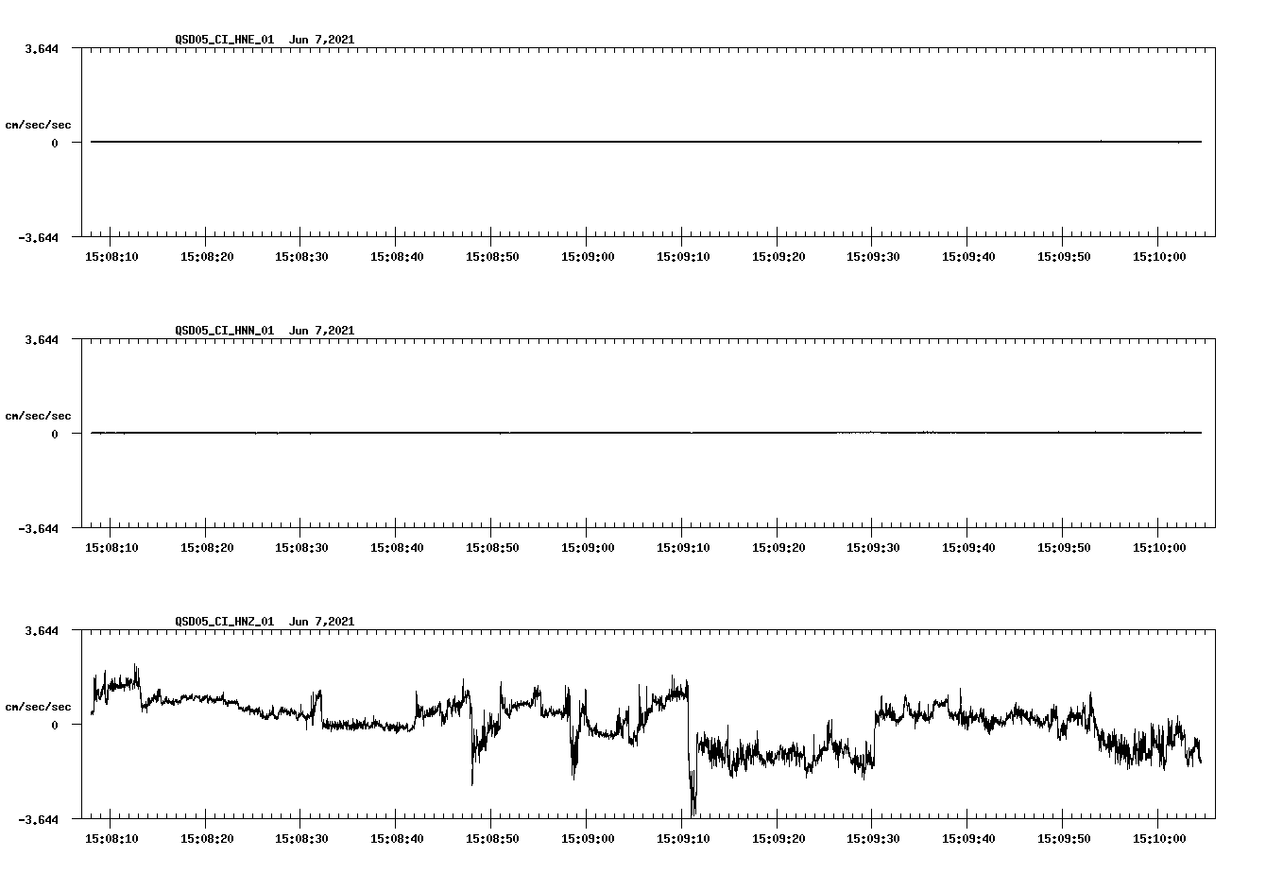Click the 3.644 upper limit of HNN chart
This screenshot has width=1283, height=873.
[42, 339]
